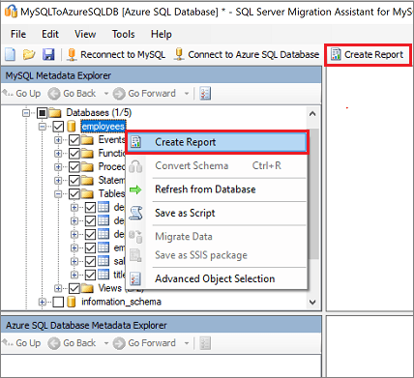Toggle the Events folder checkbox
The image size is (414, 378).
[74, 140]
